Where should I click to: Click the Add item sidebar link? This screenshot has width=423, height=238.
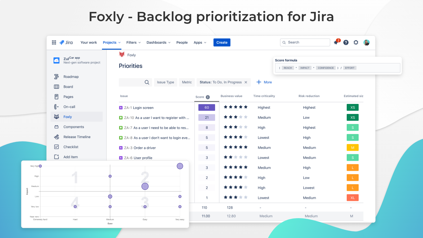71,157
